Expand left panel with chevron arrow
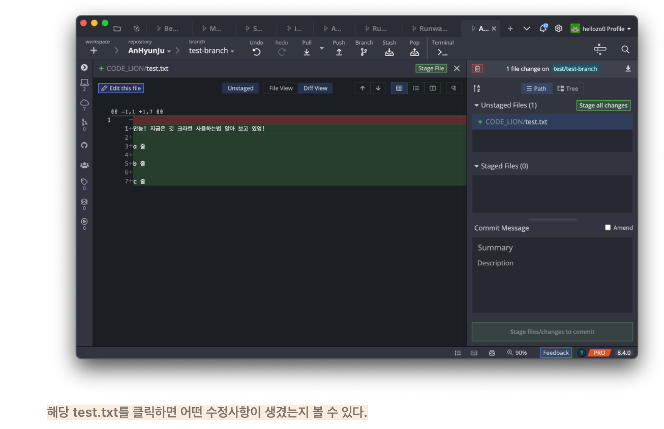 point(84,68)
